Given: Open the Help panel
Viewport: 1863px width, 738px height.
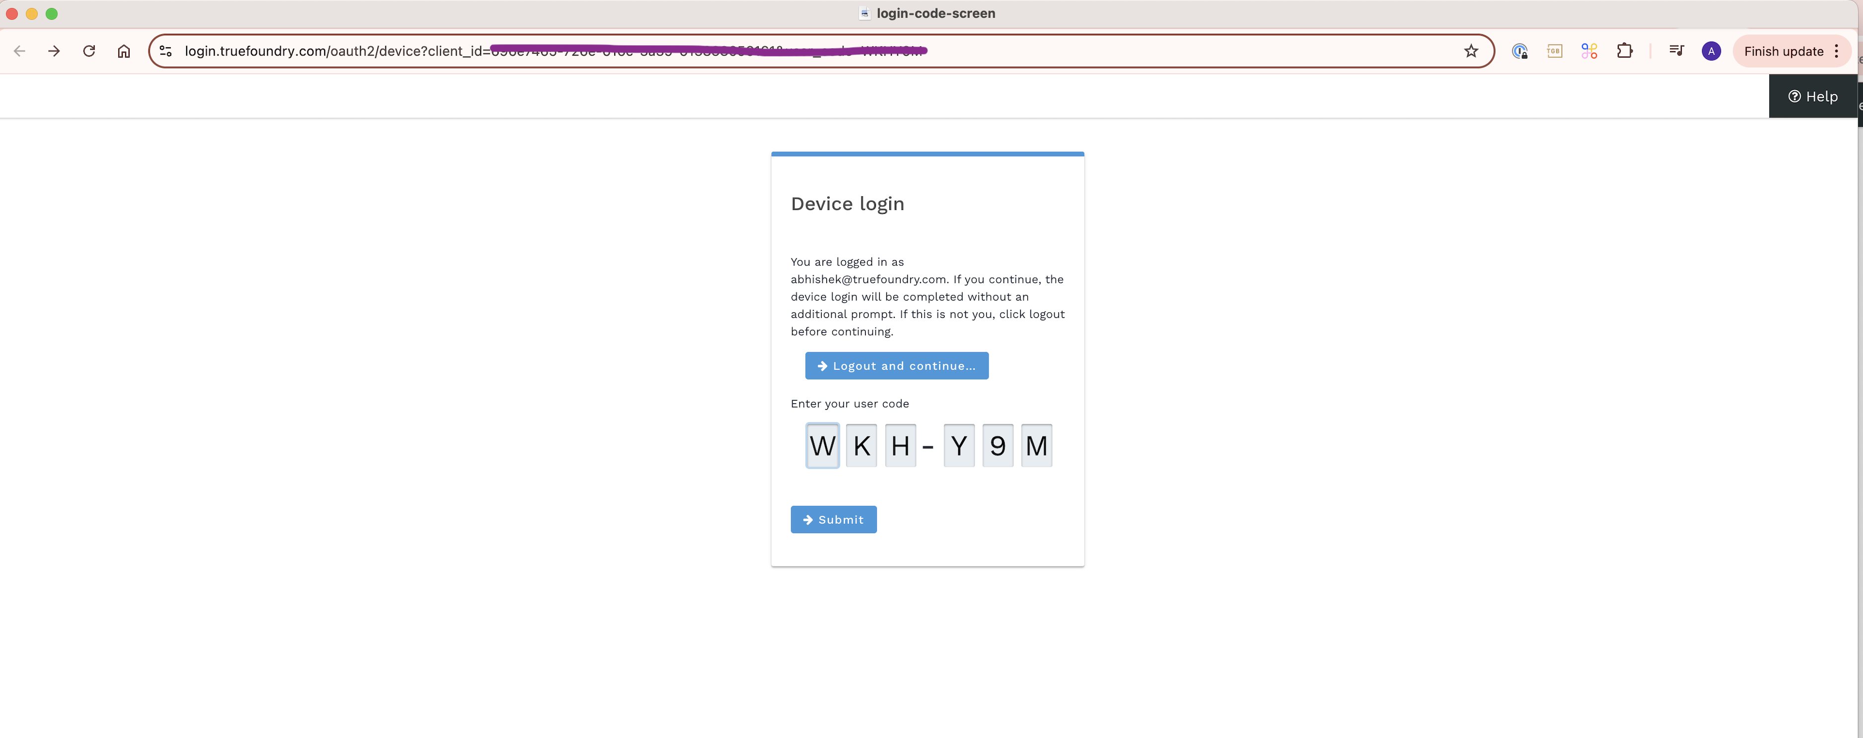Looking at the screenshot, I should click(x=1812, y=96).
